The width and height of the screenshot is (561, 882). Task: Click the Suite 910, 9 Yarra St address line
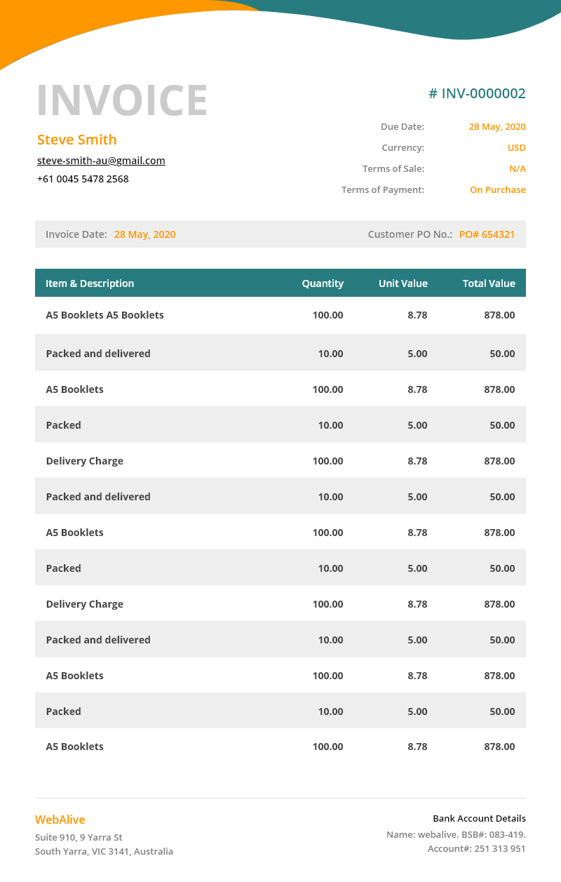point(79,837)
